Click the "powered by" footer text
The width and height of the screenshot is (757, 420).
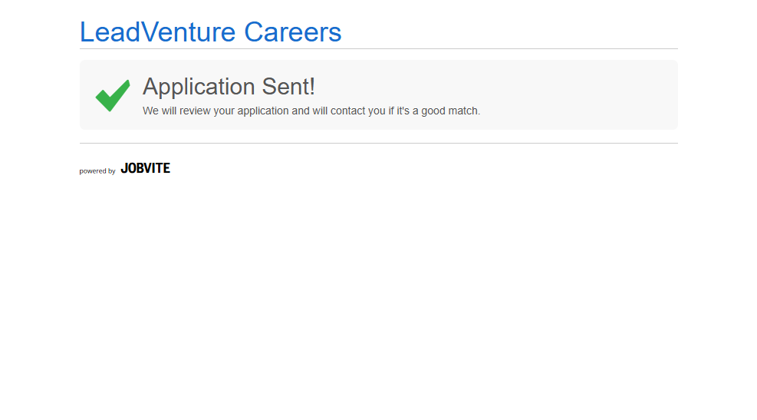point(97,171)
